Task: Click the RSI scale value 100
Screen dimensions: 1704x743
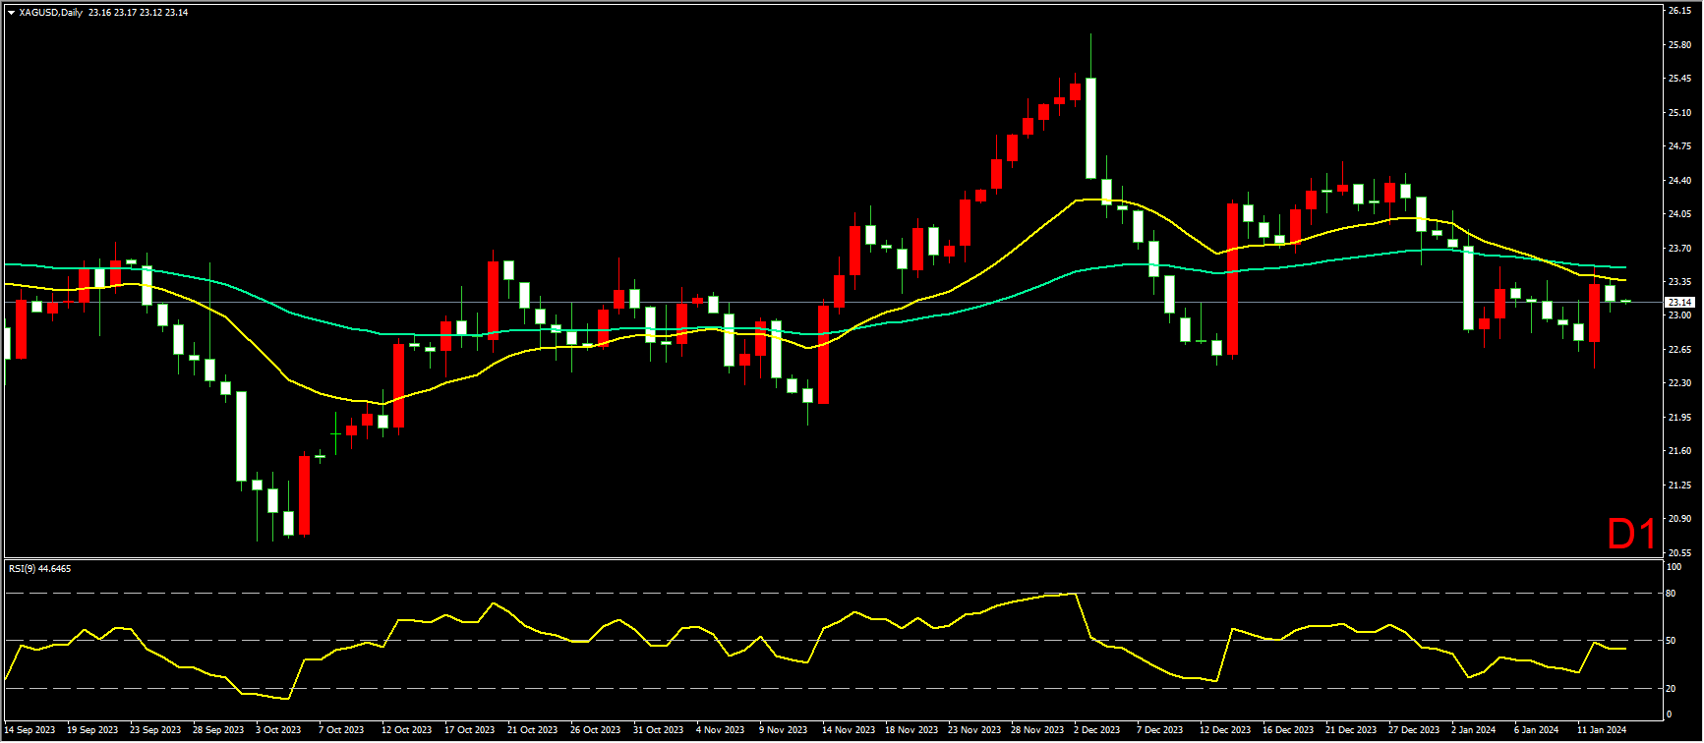Action: tap(1675, 568)
